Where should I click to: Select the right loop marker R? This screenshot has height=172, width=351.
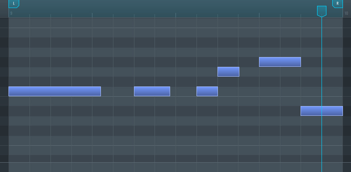pyautogui.click(x=337, y=4)
